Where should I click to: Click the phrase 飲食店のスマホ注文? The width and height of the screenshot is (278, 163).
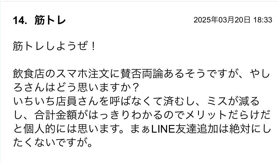(61, 74)
